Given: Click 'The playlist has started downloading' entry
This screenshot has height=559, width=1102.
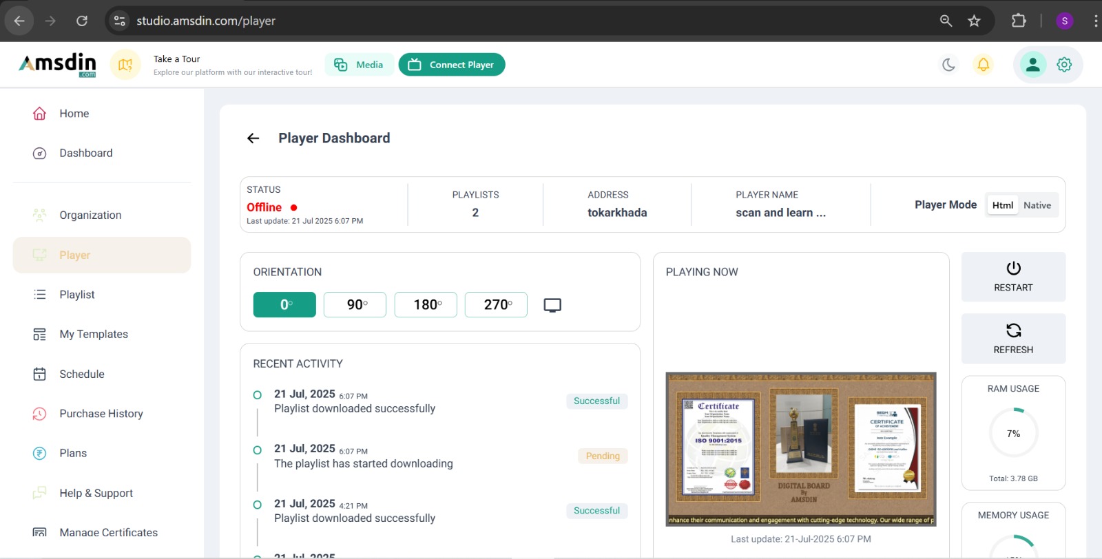Looking at the screenshot, I should tap(364, 463).
